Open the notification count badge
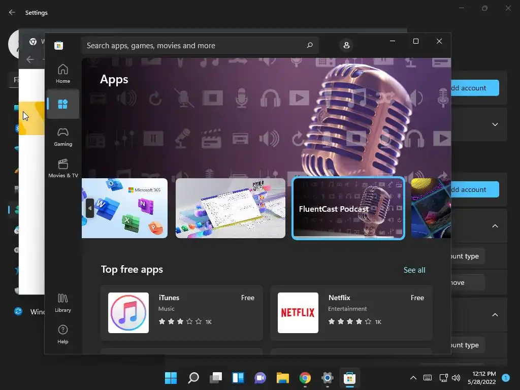The width and height of the screenshot is (520, 390). coord(506,377)
